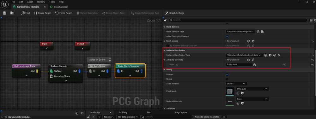Click the Save asset icon in toolbar
Image resolution: width=316 pixels, height=119 pixels.
pyautogui.click(x=5, y=13)
